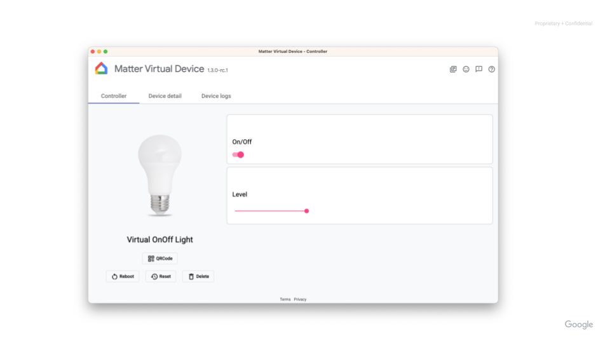Reboot the virtual device
This screenshot has width=610, height=343.
(123, 276)
